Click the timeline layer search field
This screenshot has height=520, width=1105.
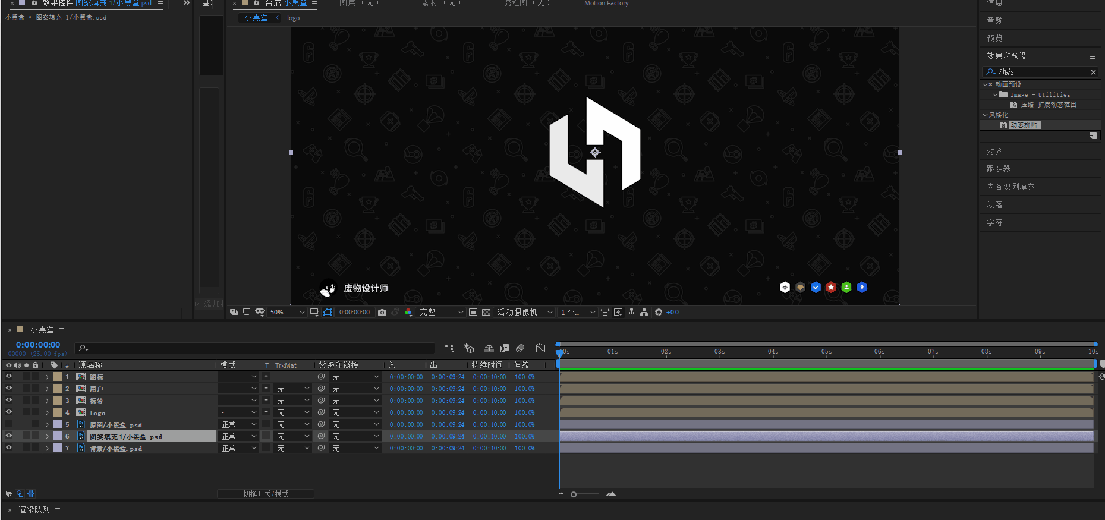coord(256,348)
